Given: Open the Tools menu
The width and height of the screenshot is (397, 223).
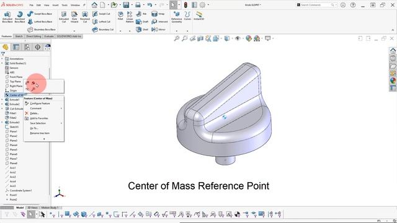Looking at the screenshot, I should (65, 5).
